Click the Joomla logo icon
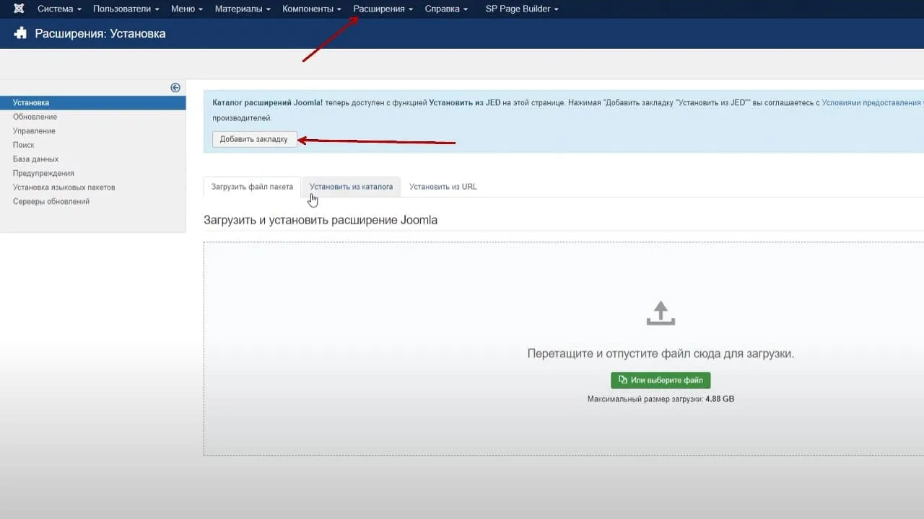 pos(19,9)
